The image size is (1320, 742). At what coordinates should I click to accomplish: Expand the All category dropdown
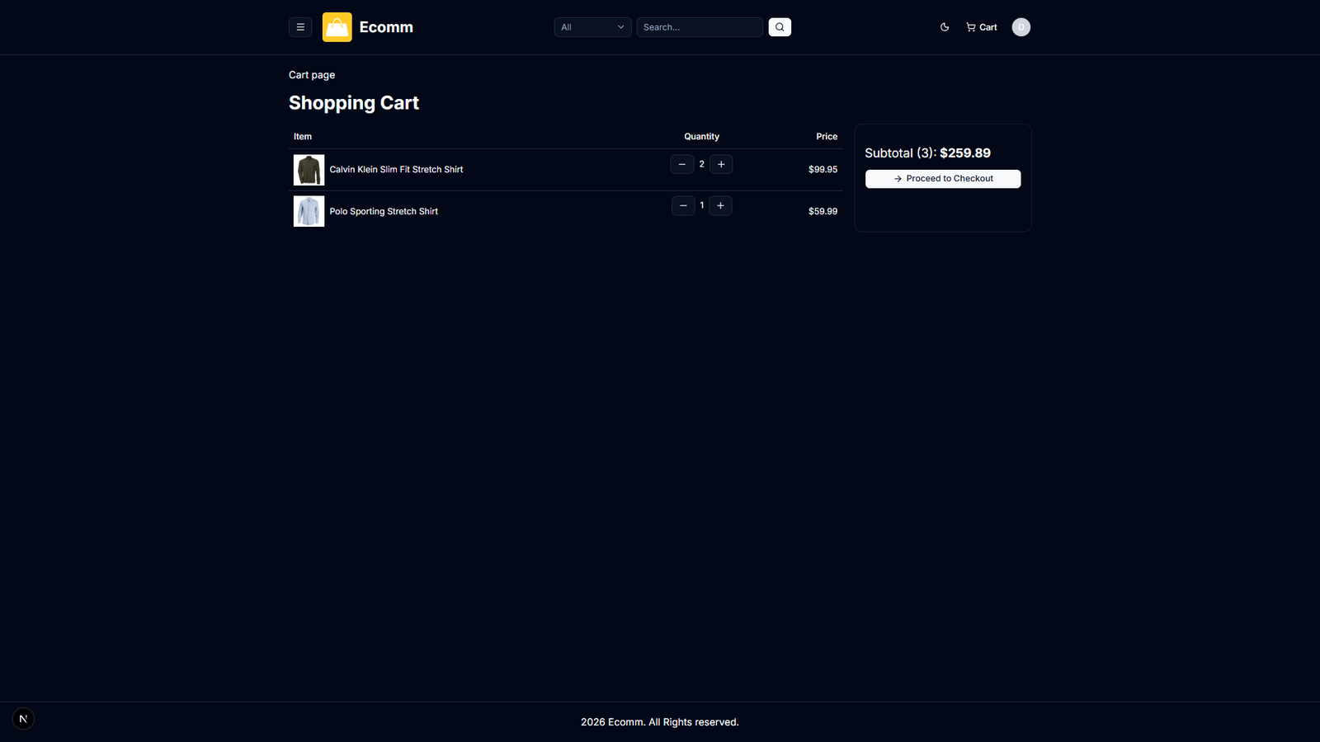(x=592, y=27)
